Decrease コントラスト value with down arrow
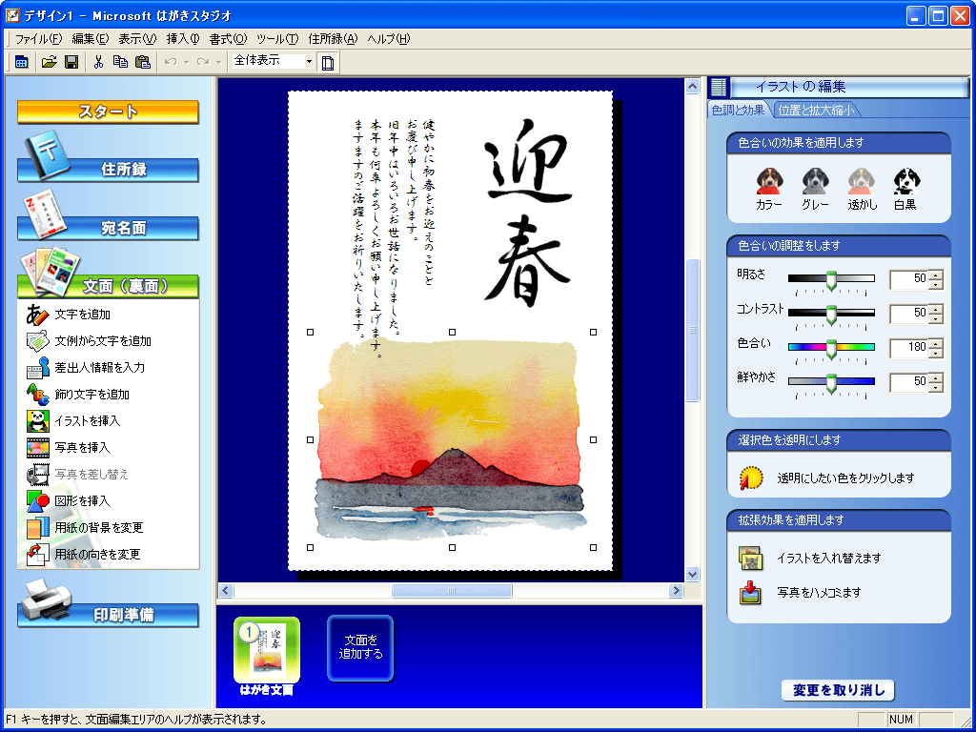Screen dimensions: 976x732 [x=936, y=318]
